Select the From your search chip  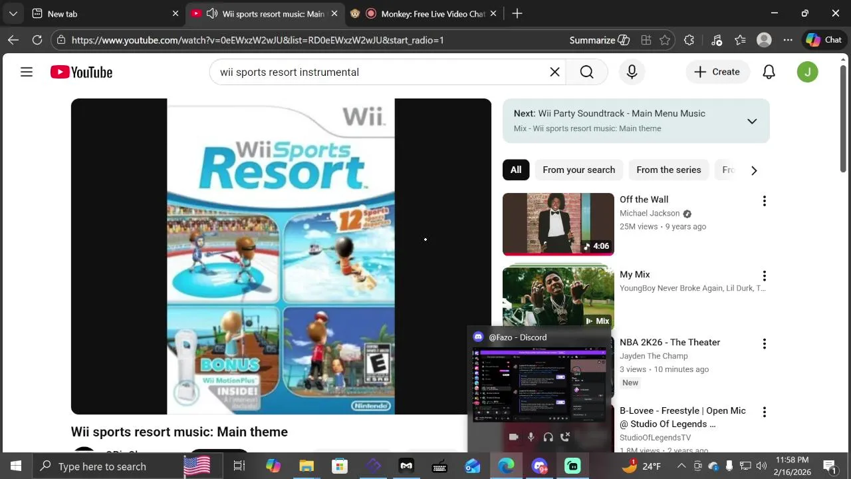pyautogui.click(x=578, y=170)
